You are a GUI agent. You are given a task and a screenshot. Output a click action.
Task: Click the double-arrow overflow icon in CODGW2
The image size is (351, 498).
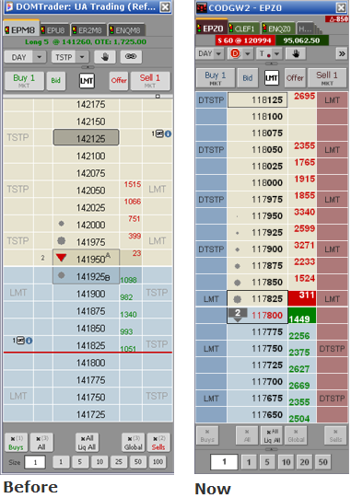coord(342,53)
